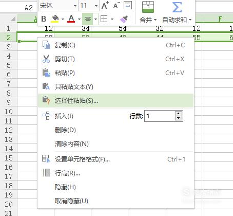Open 设置单元格格式(F)... dialog
Image resolution: width=233 pixels, height=216 pixels.
[115, 159]
